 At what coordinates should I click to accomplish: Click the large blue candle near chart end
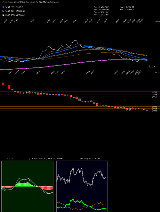click(x=130, y=109)
